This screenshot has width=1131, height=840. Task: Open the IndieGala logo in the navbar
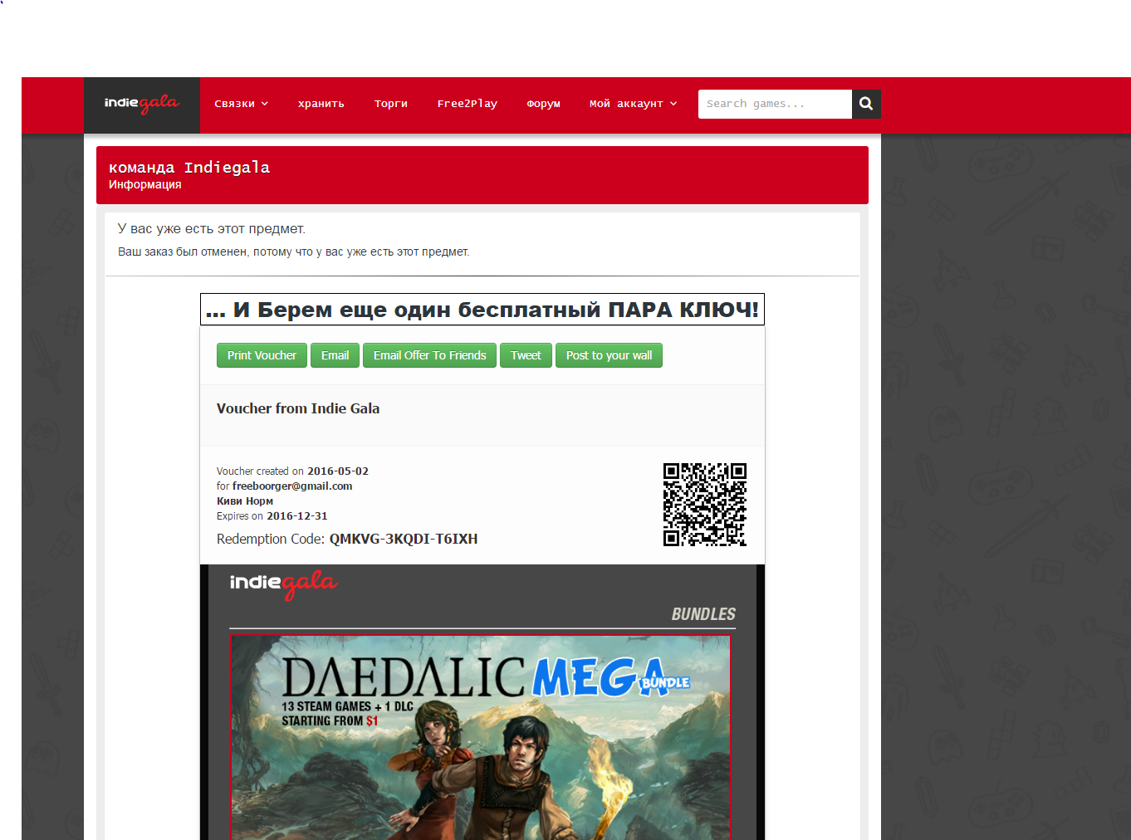142,104
